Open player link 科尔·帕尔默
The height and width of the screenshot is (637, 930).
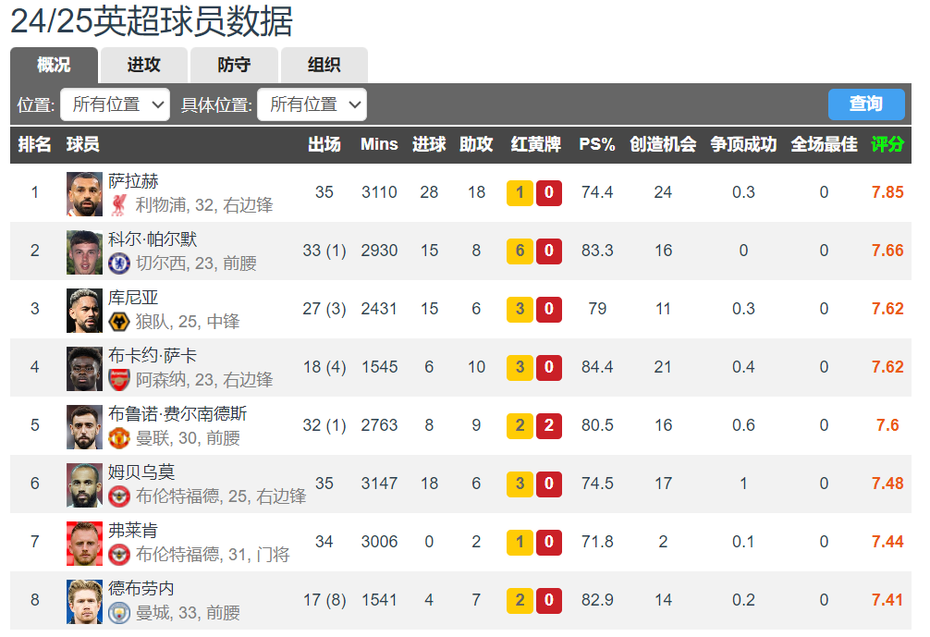(x=153, y=239)
